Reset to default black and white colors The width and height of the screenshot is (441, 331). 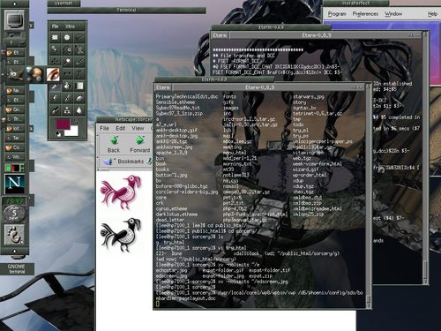pyautogui.click(x=58, y=134)
